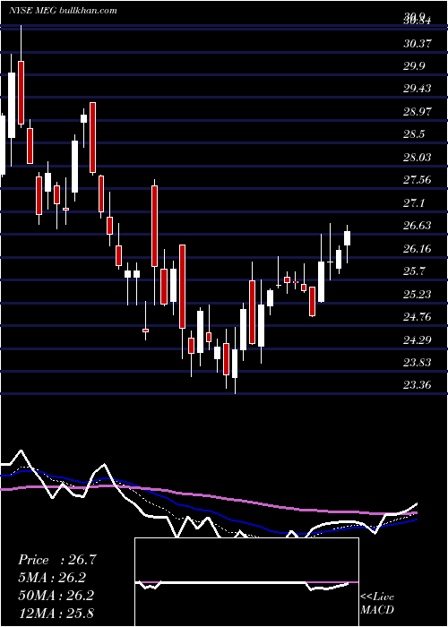This screenshot has height=627, width=448.
Task: Click the 26.63 price axis label
Action: [x=418, y=226]
